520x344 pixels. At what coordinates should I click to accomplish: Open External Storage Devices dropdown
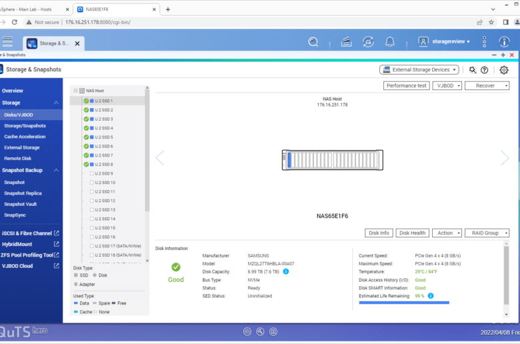[419, 69]
